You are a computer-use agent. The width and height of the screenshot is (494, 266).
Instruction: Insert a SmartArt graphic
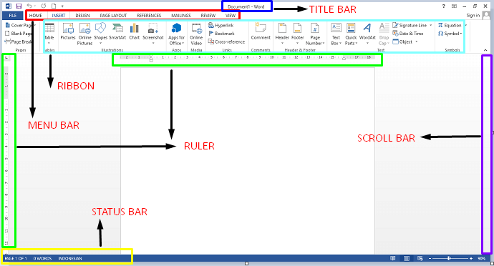[x=117, y=31]
